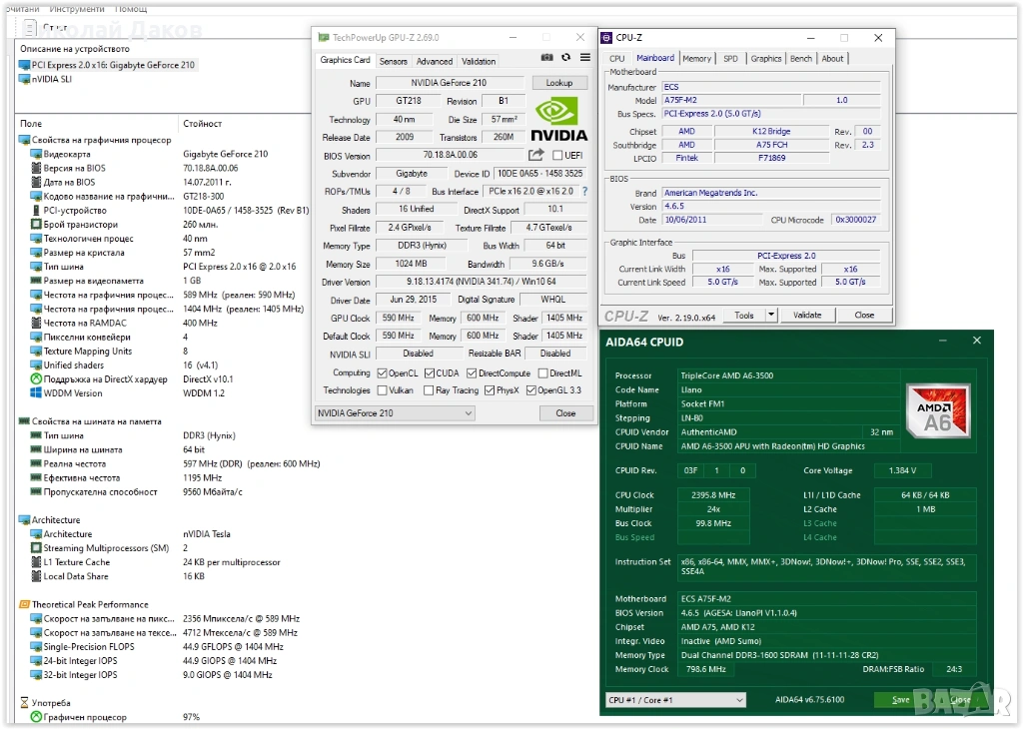Click the CPU-Z Tools dropdown arrow
The height and width of the screenshot is (729, 1023).
click(x=770, y=316)
